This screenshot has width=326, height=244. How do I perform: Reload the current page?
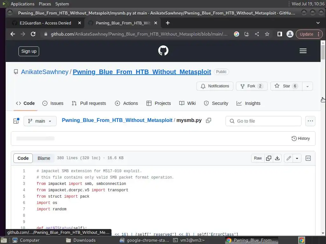33,34
